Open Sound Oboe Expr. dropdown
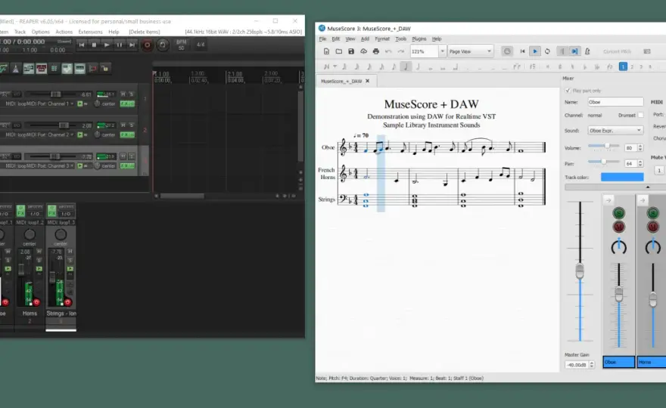The image size is (666, 408). 615,130
